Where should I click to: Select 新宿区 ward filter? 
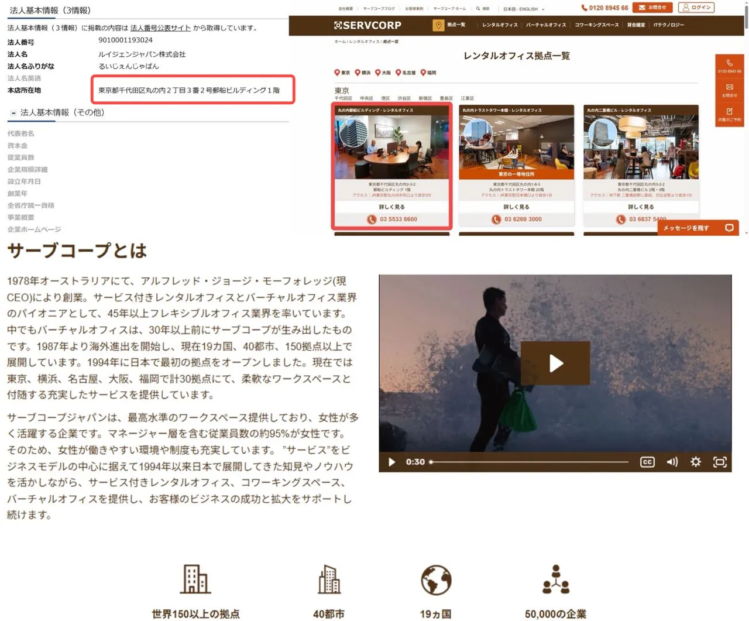pos(425,98)
